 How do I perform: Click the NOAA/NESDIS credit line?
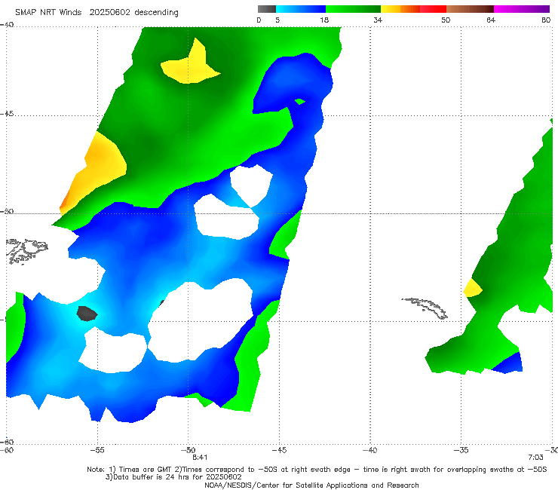click(x=311, y=485)
